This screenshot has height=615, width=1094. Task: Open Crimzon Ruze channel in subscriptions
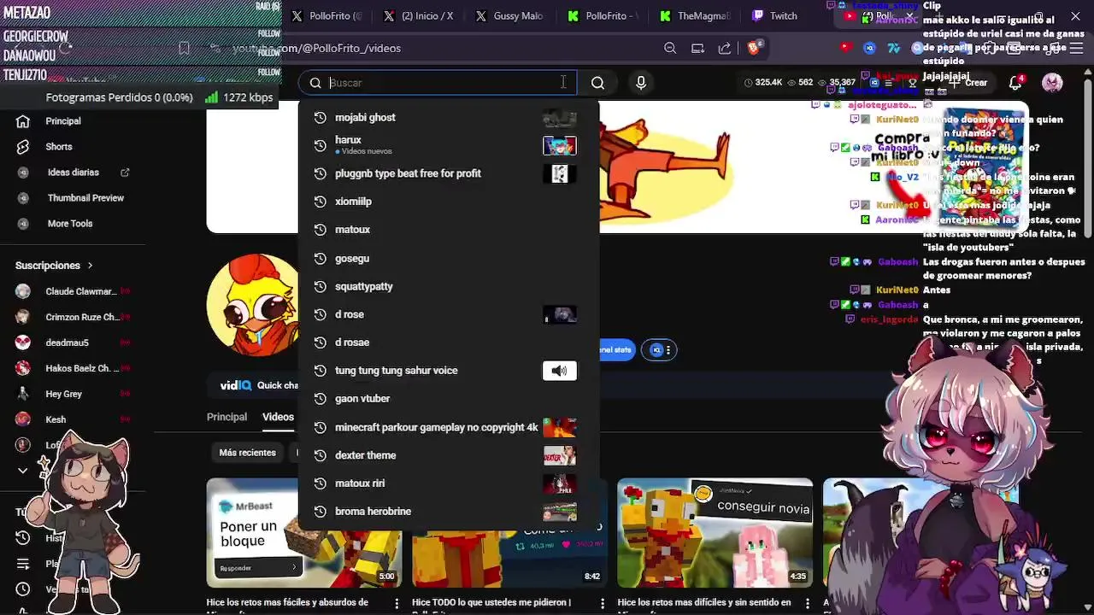pyautogui.click(x=73, y=317)
